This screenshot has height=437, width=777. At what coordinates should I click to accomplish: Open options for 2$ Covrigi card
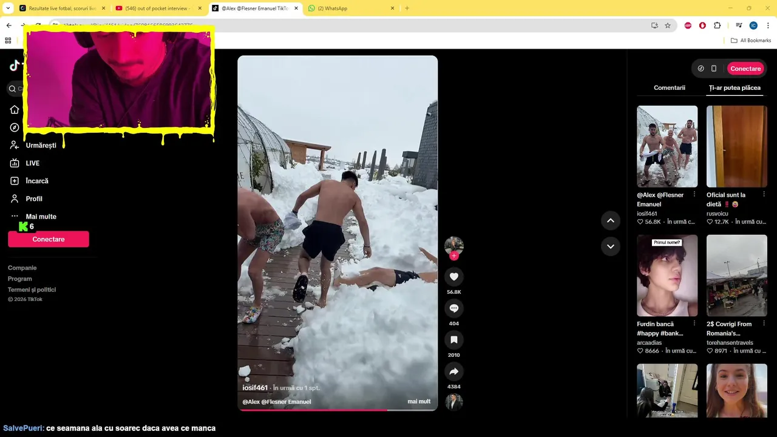pyautogui.click(x=764, y=324)
